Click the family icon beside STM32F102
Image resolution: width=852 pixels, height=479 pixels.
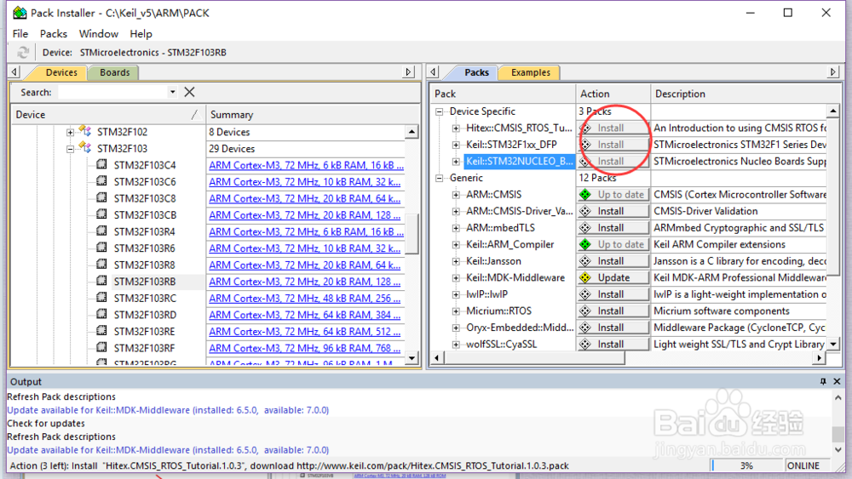click(84, 131)
